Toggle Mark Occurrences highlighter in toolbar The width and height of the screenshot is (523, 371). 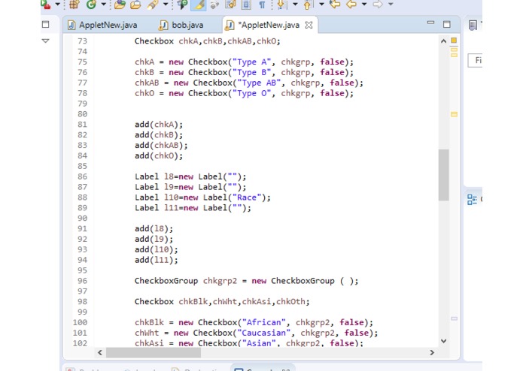tap(199, 5)
